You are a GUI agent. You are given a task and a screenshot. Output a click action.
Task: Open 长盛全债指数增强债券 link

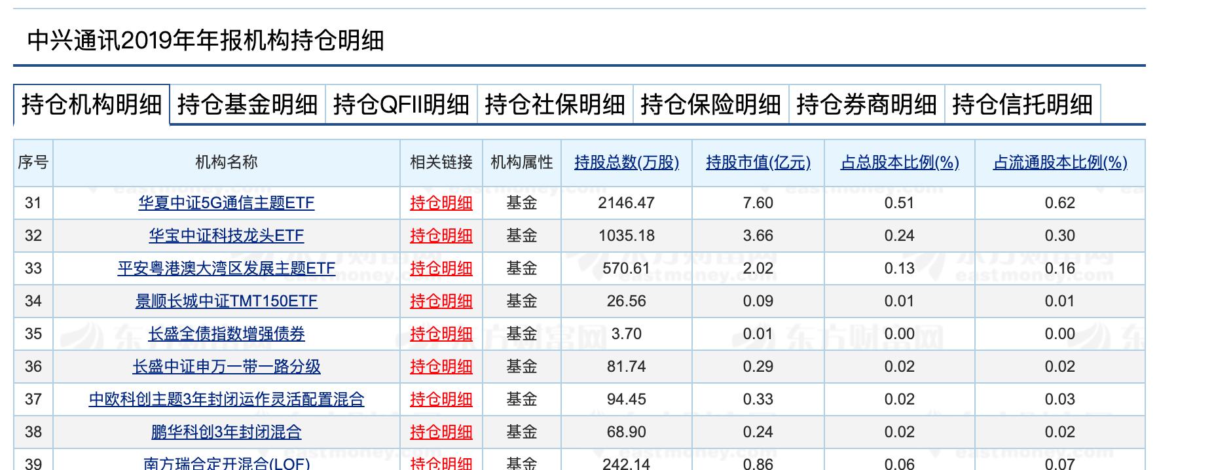point(227,334)
